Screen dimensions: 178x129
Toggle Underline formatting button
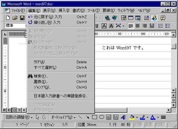[97, 26]
